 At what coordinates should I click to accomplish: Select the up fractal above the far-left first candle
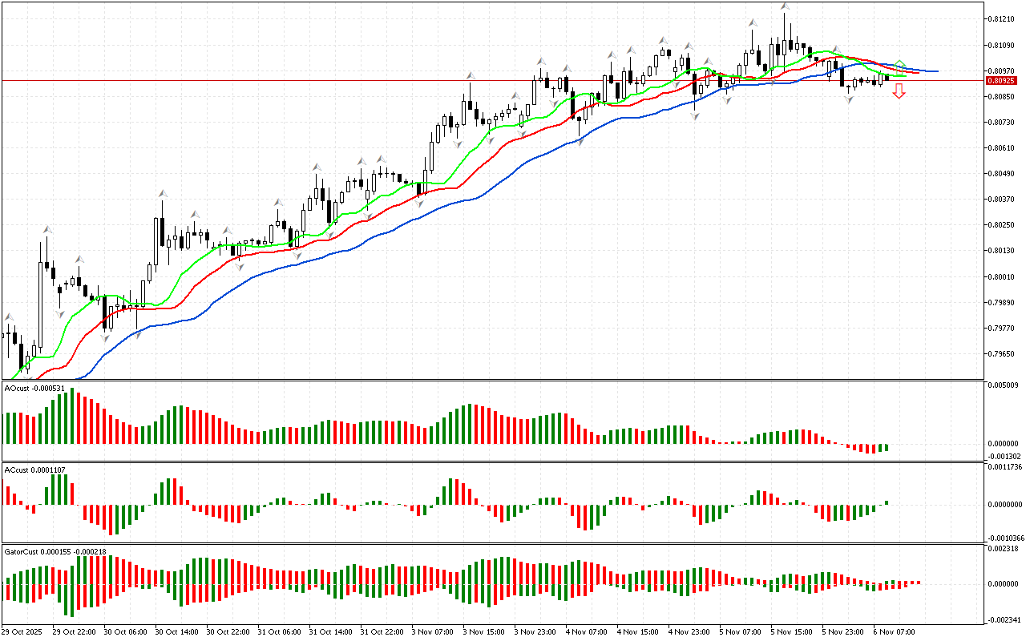coord(9,317)
